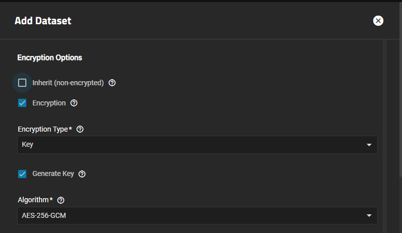Image resolution: width=402 pixels, height=233 pixels.
Task: Expand the Algorithm dropdown arrow
Action: [369, 216]
